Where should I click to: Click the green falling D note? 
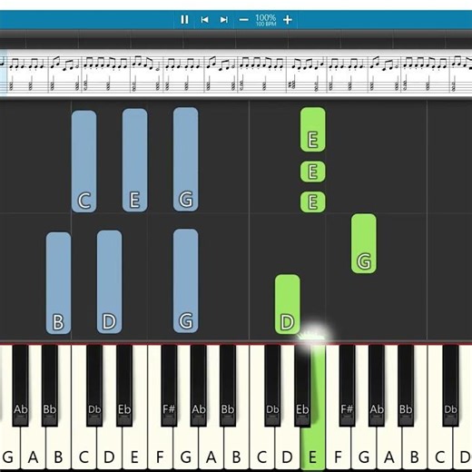[288, 304]
